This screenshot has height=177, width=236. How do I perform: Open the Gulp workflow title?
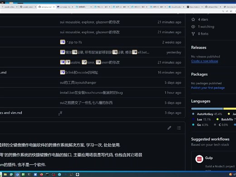click(209, 158)
